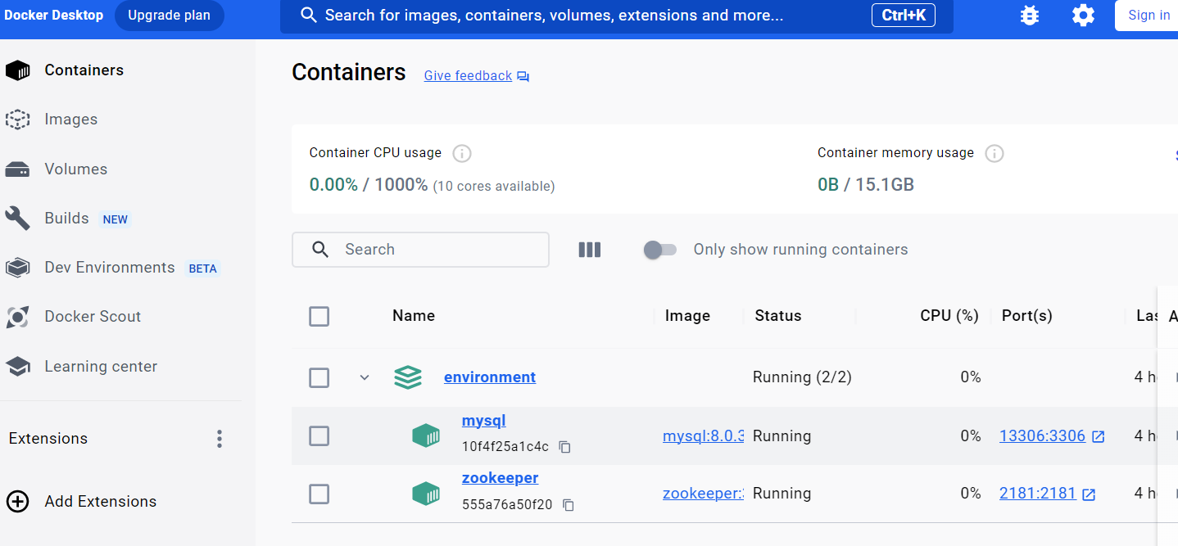Click the Running (2/2) status text

(802, 377)
